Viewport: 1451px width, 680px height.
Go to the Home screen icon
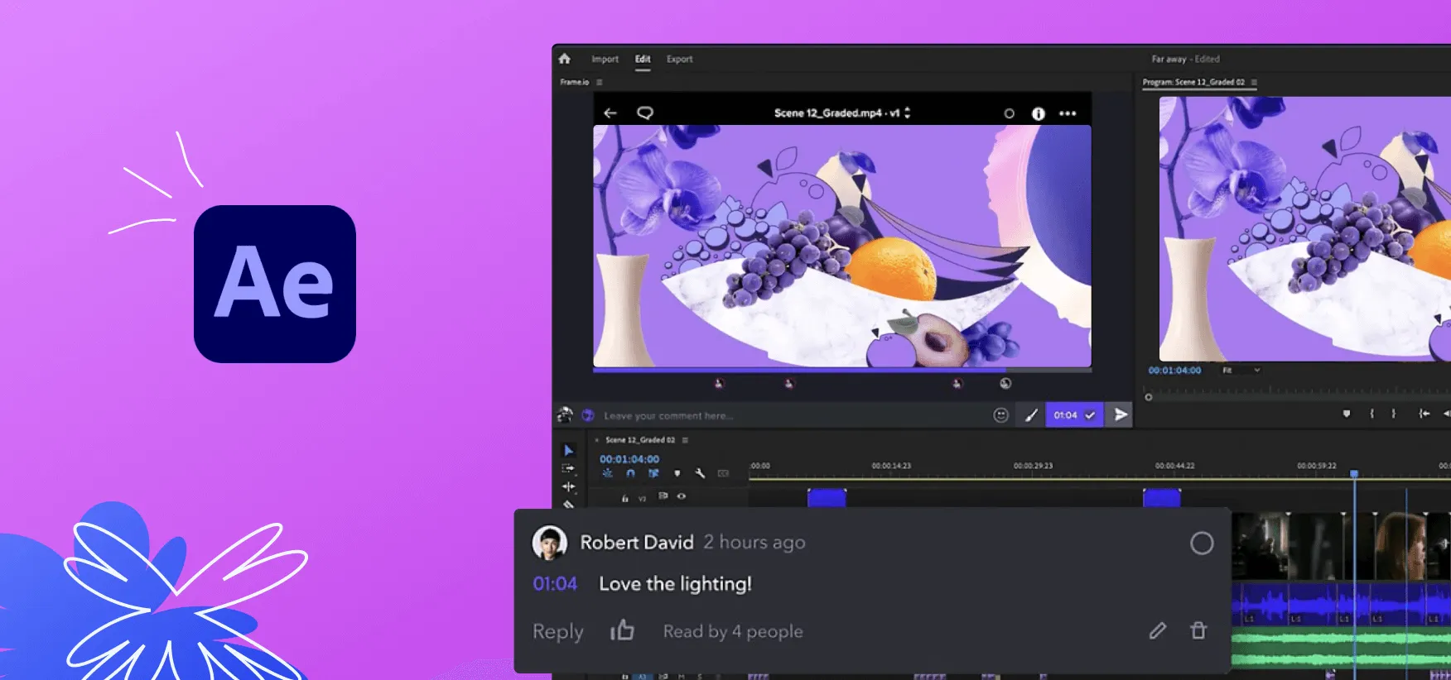(564, 59)
